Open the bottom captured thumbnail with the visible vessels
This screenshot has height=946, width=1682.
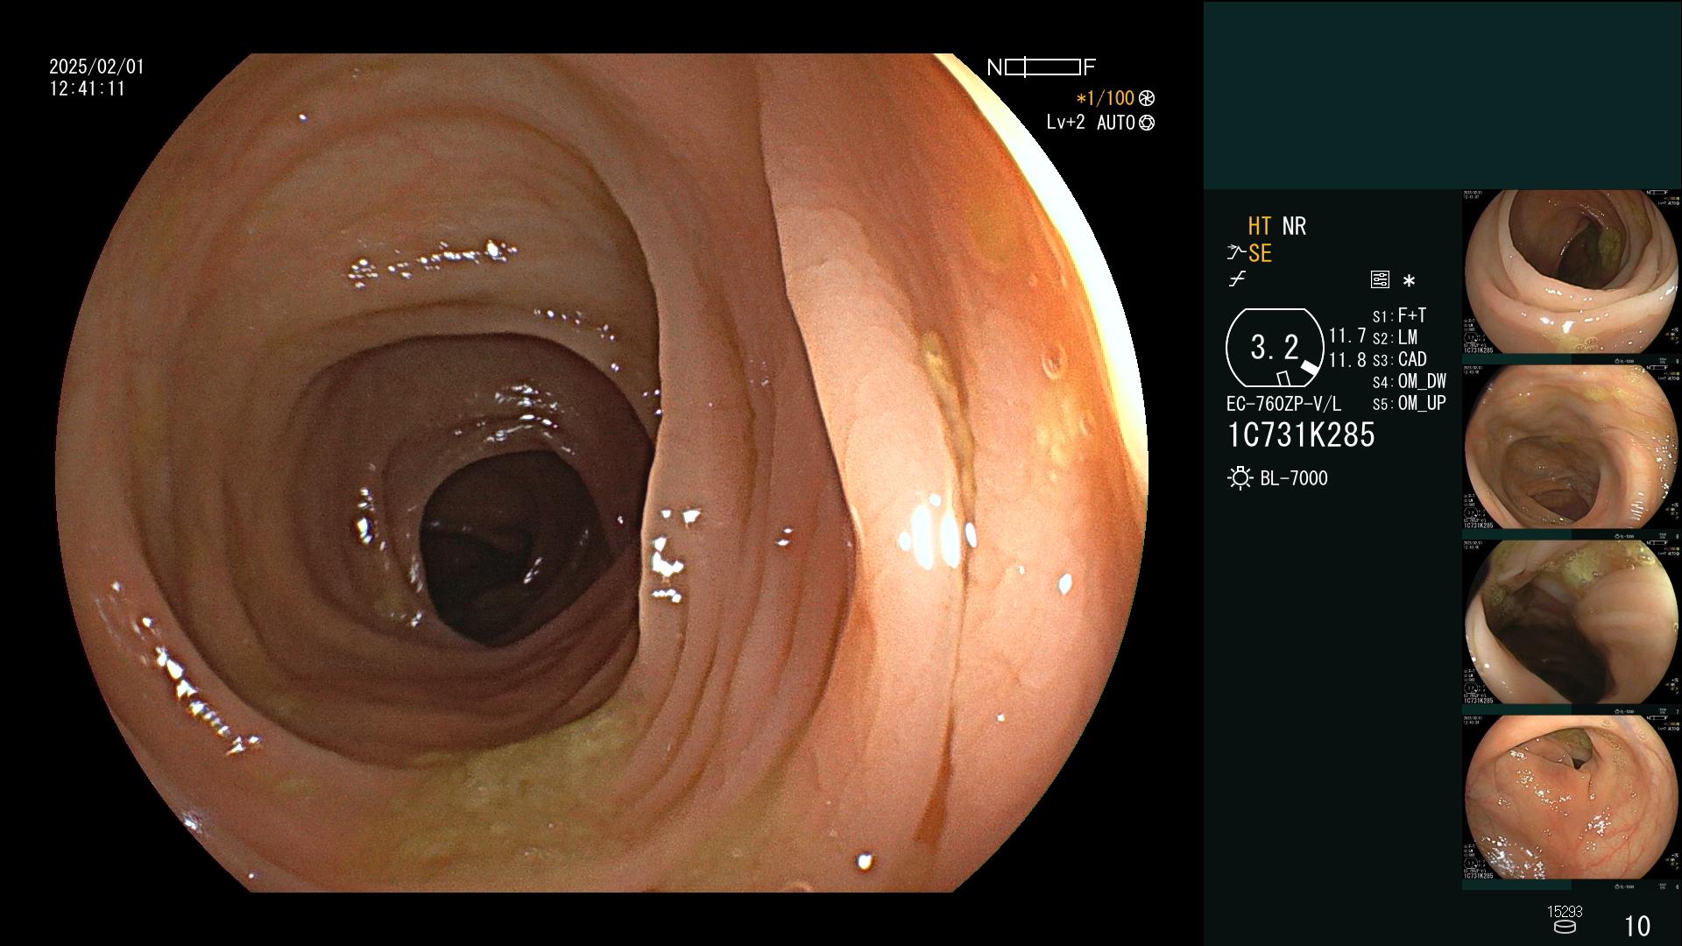click(x=1572, y=797)
